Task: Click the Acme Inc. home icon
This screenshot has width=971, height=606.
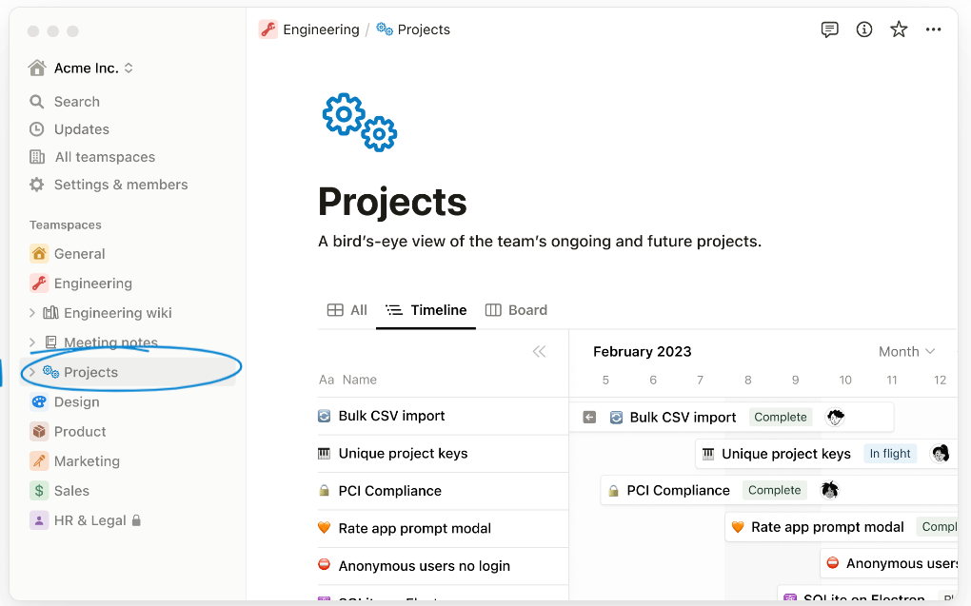Action: (37, 68)
